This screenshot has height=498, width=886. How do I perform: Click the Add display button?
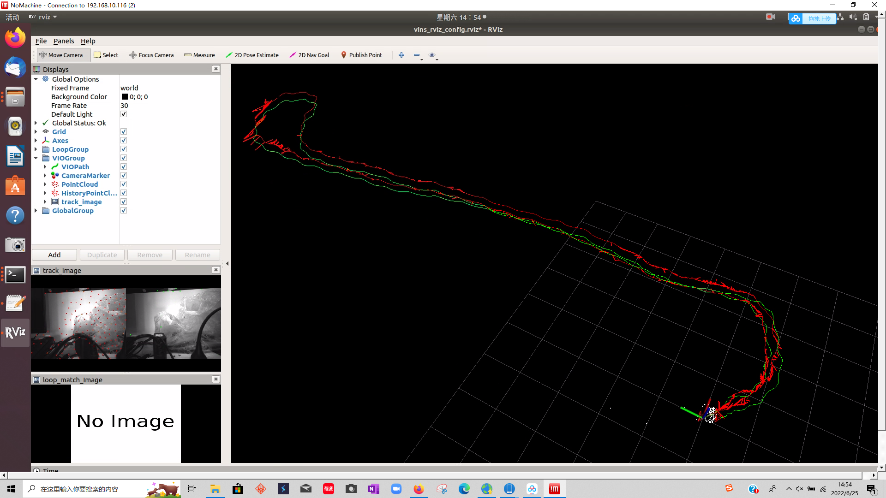(54, 255)
